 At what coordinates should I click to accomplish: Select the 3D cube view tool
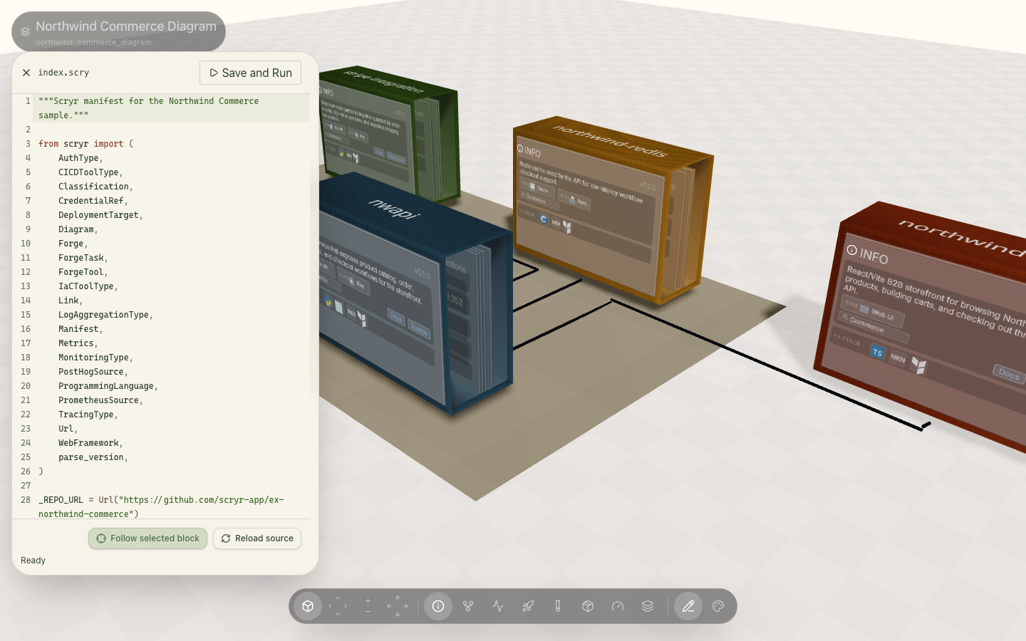[308, 606]
